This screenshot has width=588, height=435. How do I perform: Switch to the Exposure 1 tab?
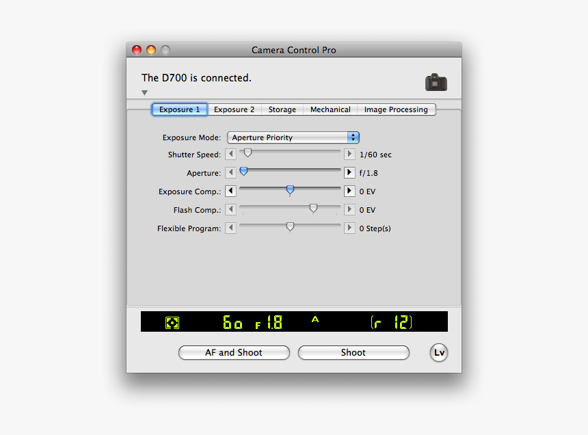tap(179, 109)
